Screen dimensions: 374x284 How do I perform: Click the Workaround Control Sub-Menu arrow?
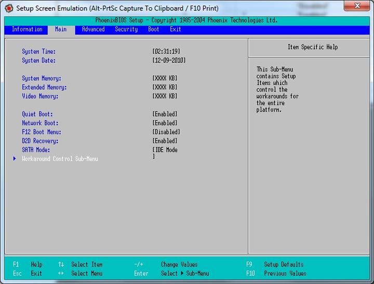pos(15,159)
